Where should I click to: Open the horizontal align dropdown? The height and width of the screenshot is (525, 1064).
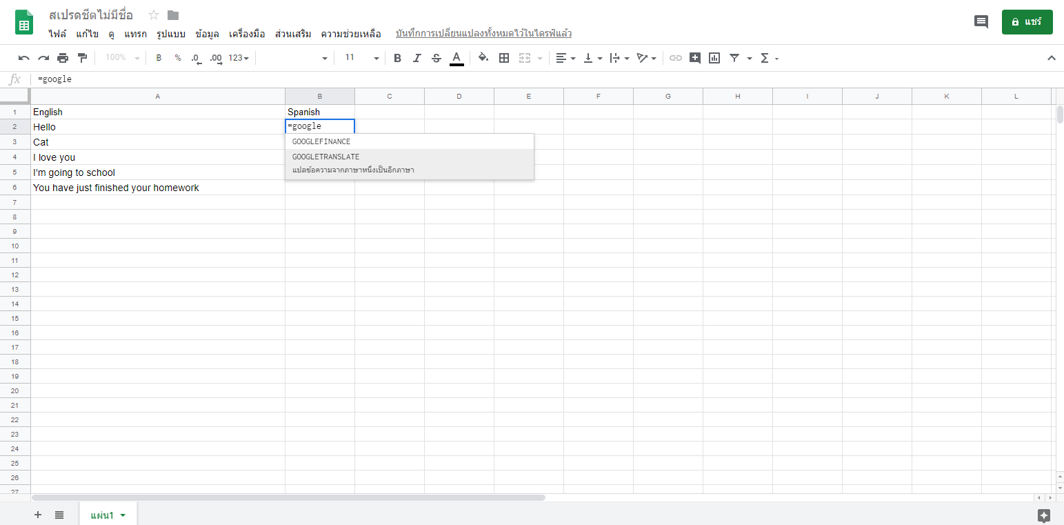point(565,58)
